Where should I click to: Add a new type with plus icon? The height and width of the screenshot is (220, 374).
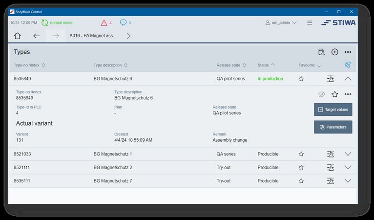pos(334,52)
